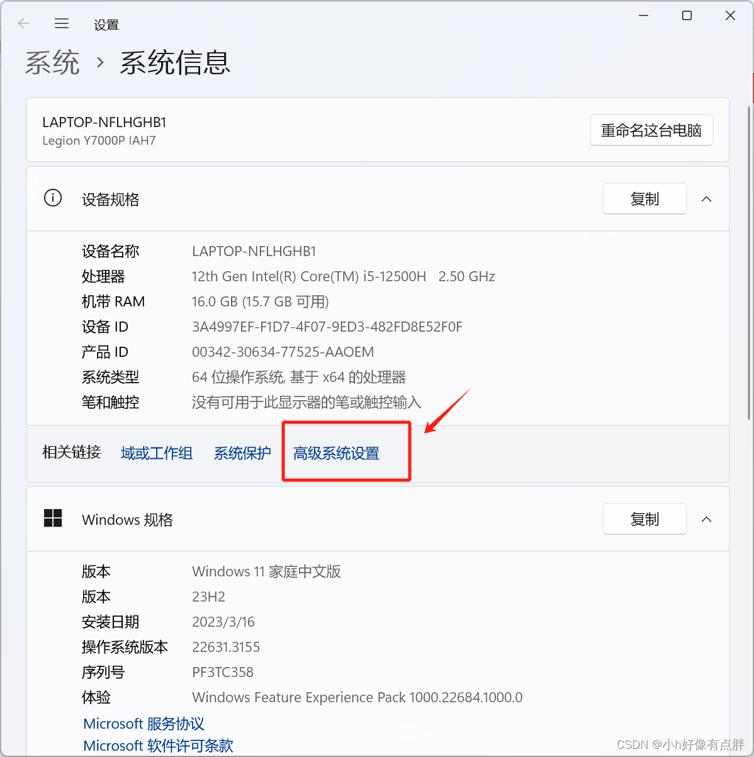Minimize the Settings window

click(x=643, y=16)
